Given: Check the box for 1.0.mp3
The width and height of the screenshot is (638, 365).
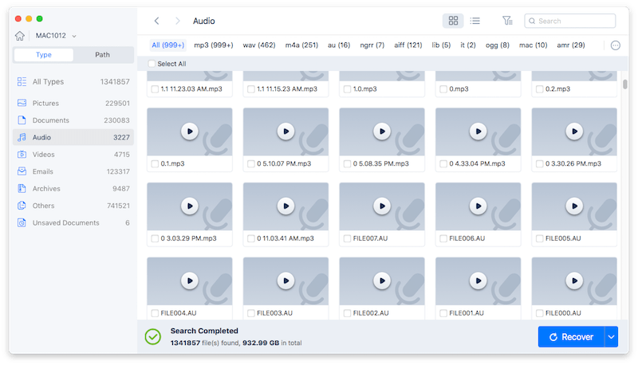Looking at the screenshot, I should coord(347,89).
